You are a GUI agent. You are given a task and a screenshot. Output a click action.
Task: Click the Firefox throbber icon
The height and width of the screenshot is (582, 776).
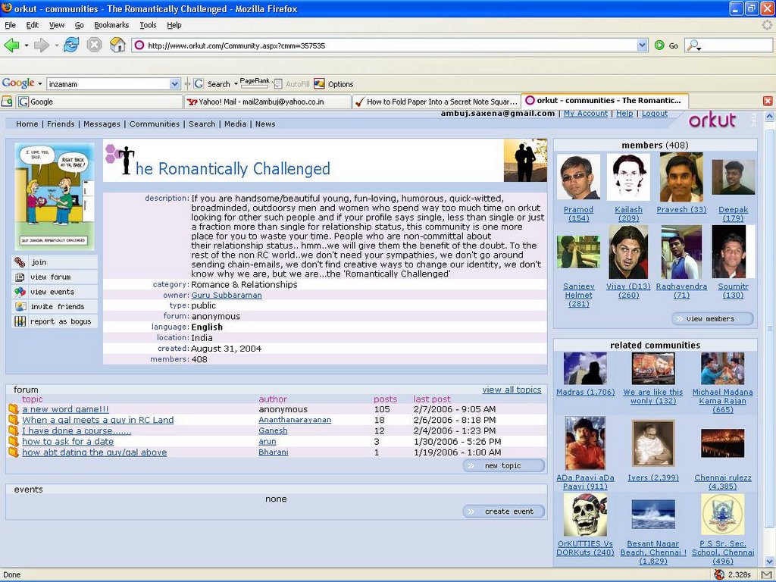tap(767, 25)
